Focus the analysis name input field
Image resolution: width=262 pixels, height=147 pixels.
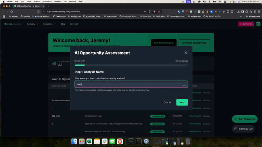point(131,84)
